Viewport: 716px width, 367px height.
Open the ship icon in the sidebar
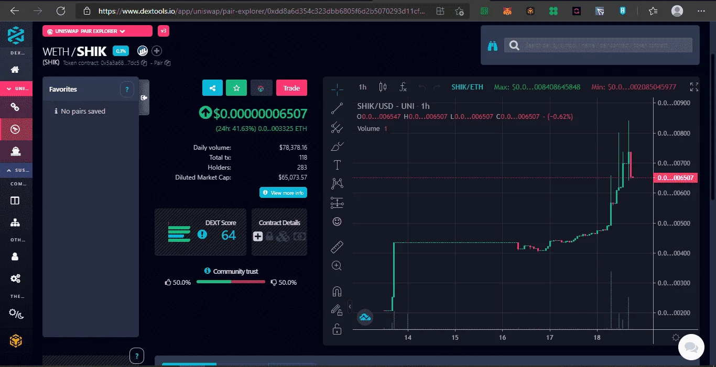pyautogui.click(x=15, y=151)
